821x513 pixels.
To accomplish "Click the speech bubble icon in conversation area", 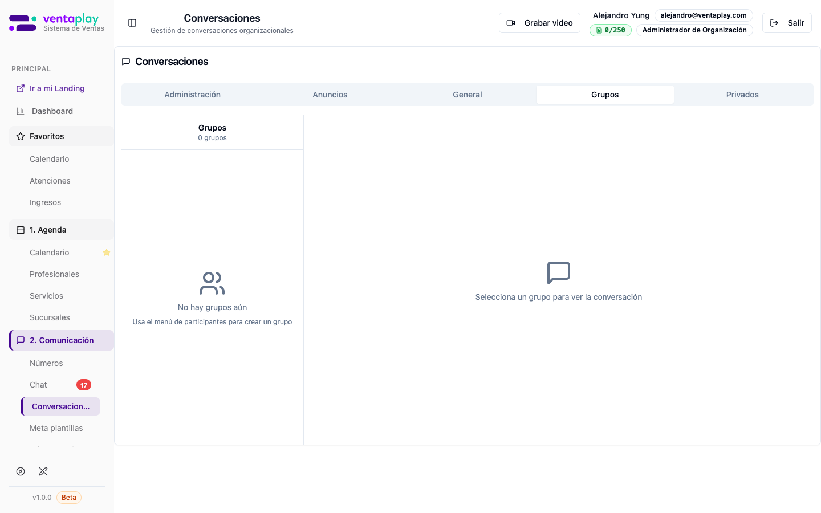I will [558, 273].
